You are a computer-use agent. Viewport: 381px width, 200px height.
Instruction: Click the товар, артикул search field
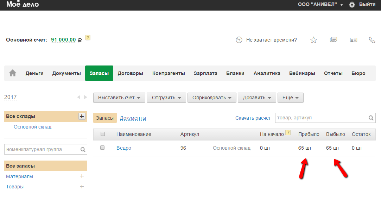pyautogui.click(x=321, y=118)
